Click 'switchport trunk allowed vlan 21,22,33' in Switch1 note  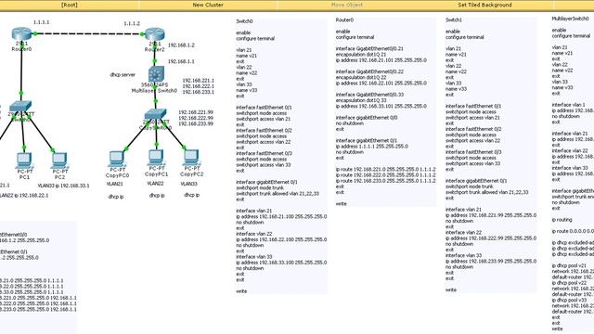[x=486, y=192]
